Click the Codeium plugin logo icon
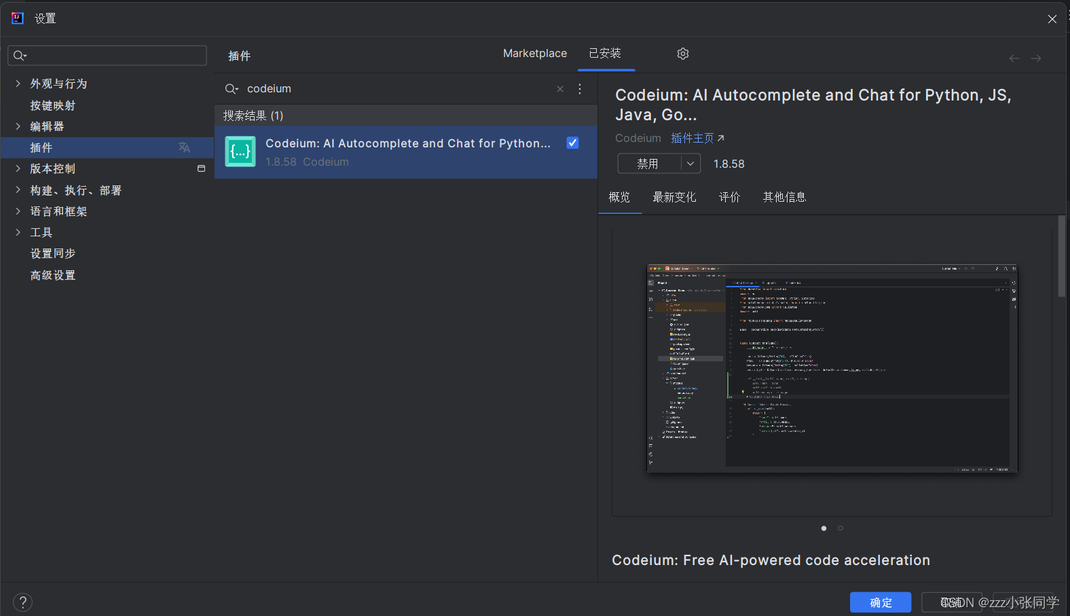Viewport: 1070px width, 616px height. [x=240, y=151]
